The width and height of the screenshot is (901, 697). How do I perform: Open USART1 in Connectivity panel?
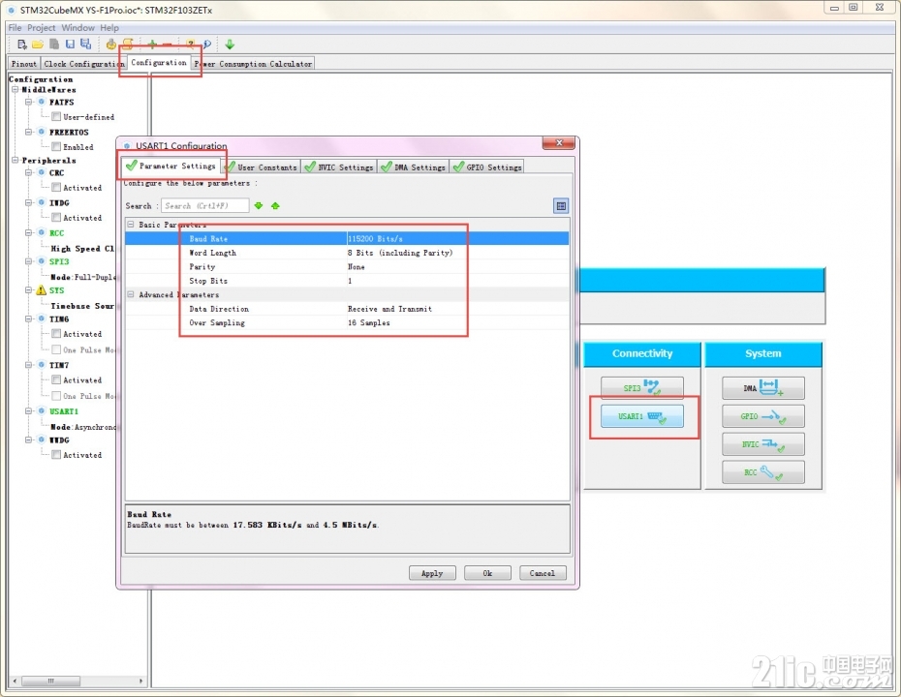pyautogui.click(x=642, y=416)
